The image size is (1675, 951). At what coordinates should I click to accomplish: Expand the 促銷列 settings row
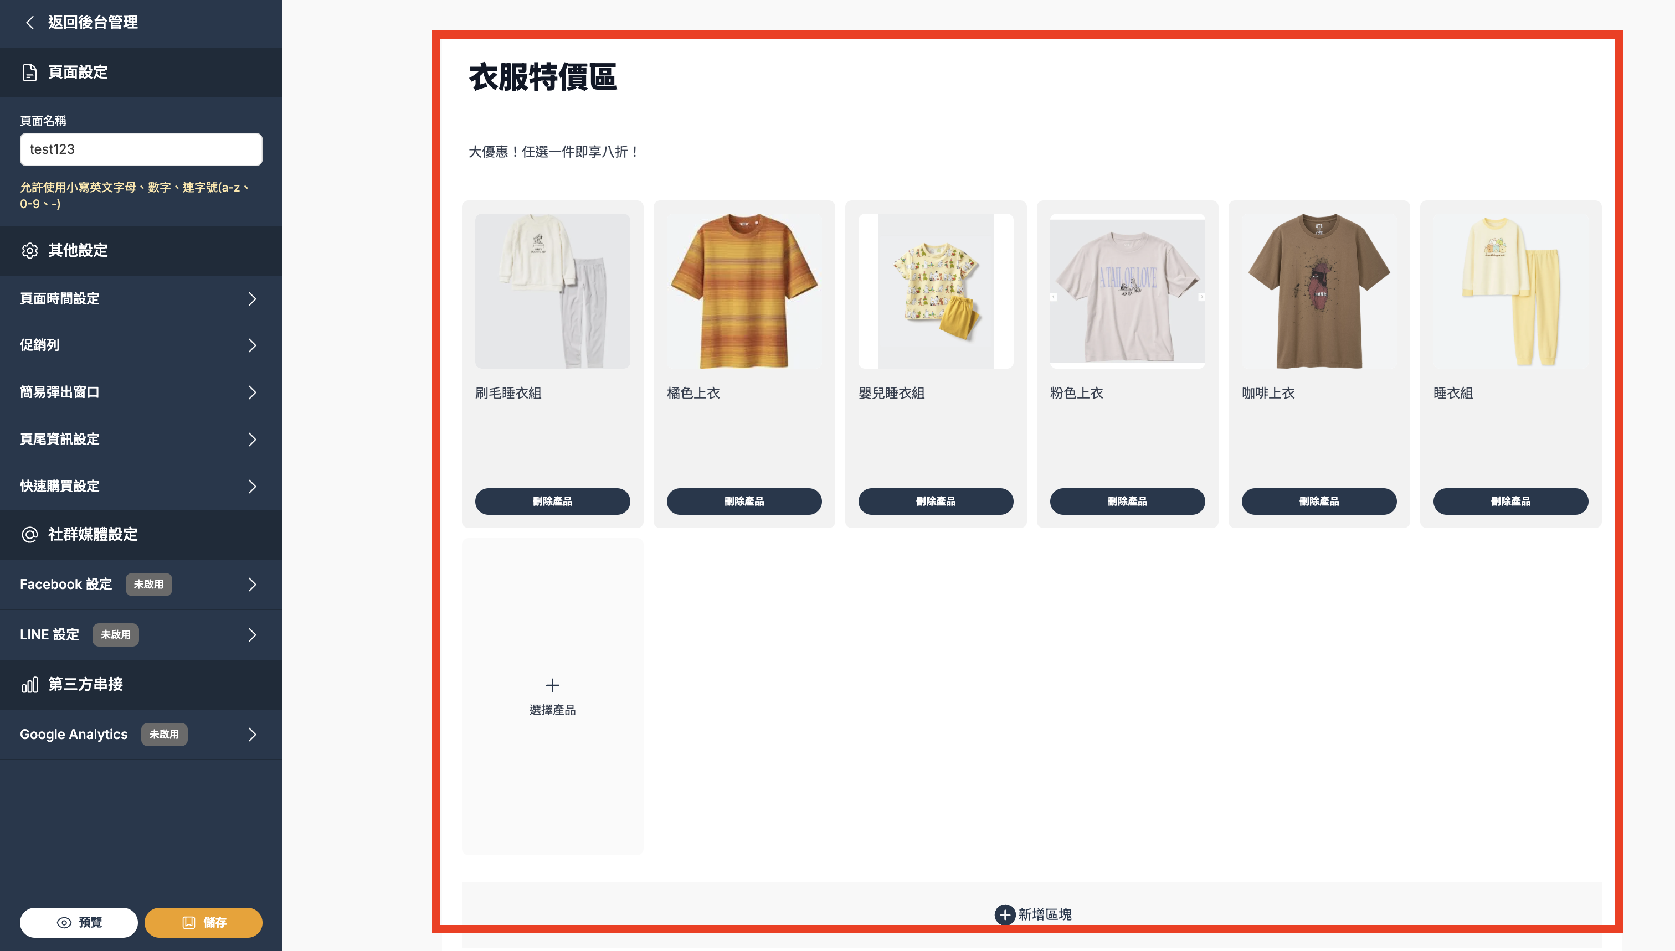[141, 345]
